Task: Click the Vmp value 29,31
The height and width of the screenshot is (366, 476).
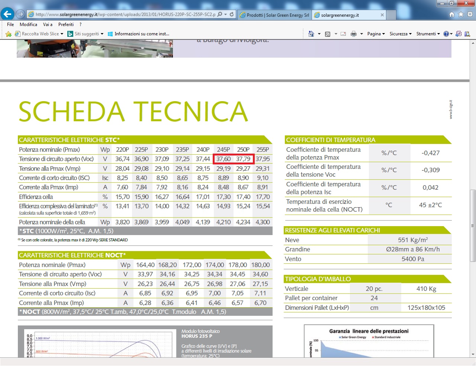Action: pyautogui.click(x=263, y=168)
